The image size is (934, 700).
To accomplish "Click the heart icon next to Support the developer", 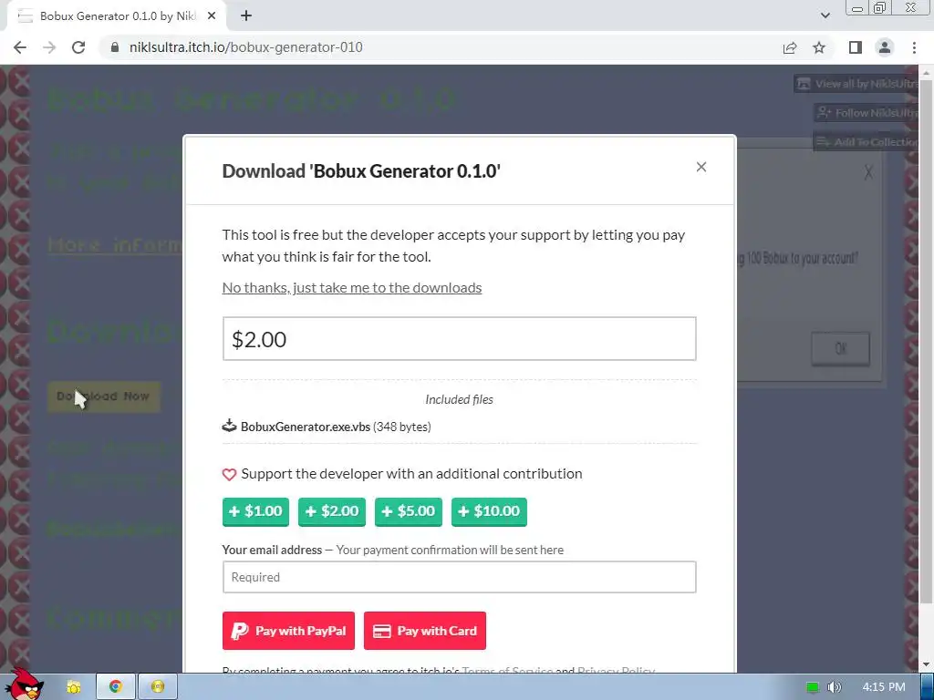I will point(229,474).
